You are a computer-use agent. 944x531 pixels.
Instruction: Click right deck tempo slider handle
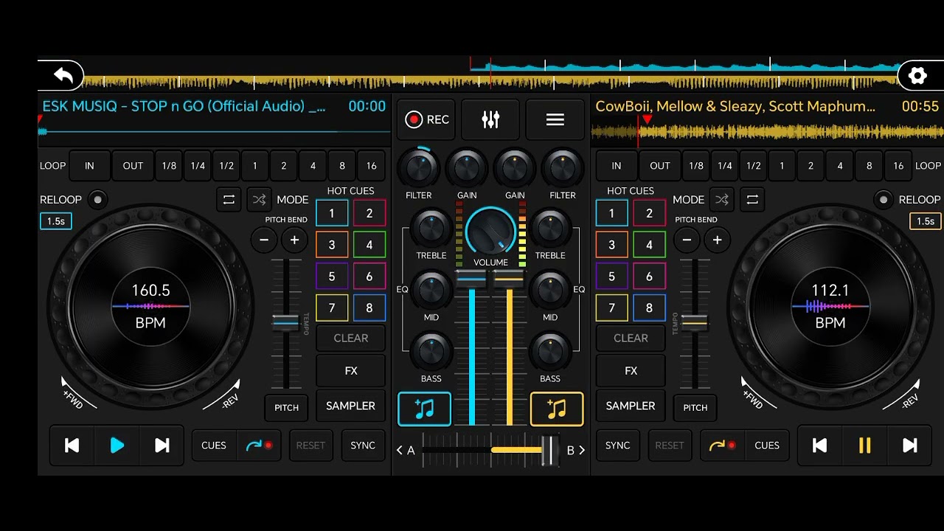pos(694,322)
